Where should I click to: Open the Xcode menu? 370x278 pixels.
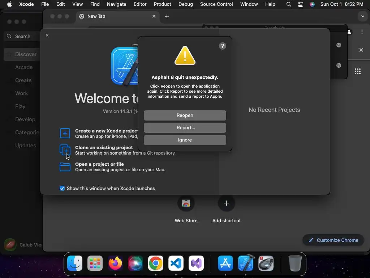pyautogui.click(x=26, y=4)
